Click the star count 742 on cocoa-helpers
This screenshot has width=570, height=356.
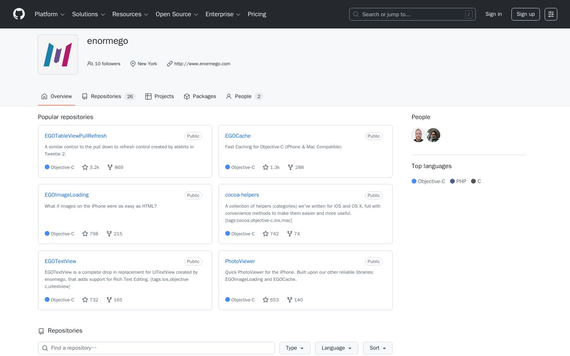tap(271, 234)
